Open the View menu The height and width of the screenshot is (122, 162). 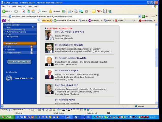(14, 6)
